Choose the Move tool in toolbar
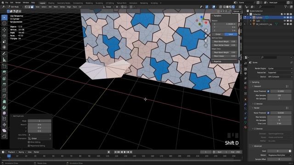 (x=4, y=30)
